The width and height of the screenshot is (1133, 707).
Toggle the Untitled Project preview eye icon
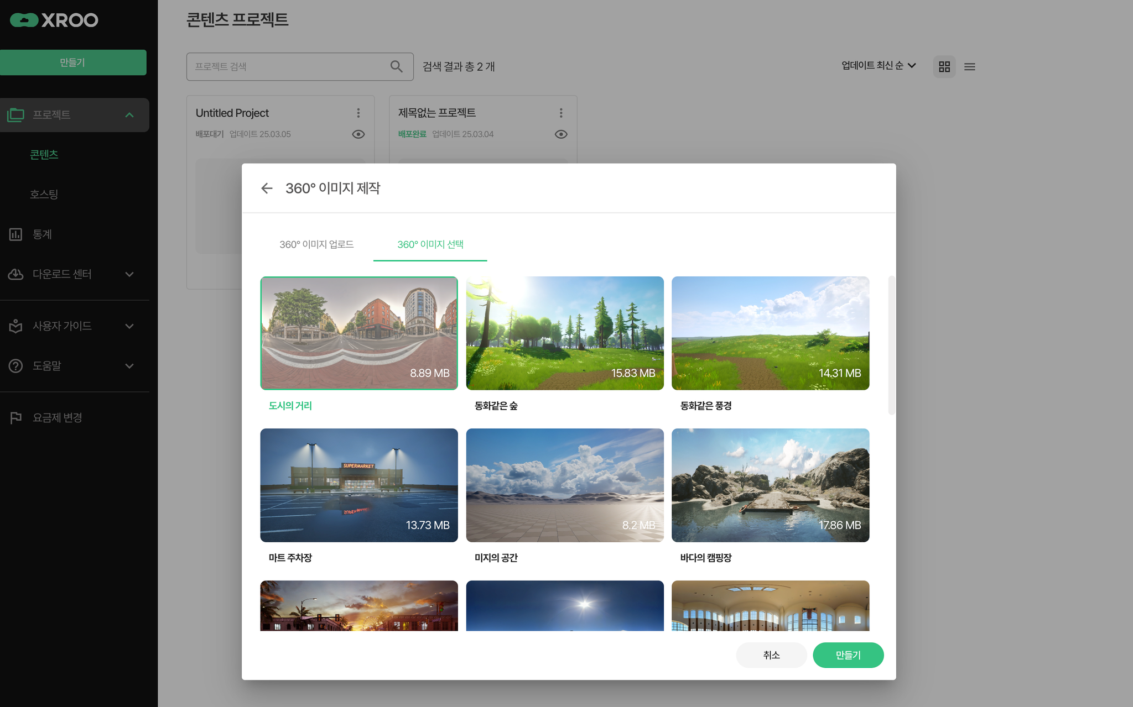tap(358, 134)
